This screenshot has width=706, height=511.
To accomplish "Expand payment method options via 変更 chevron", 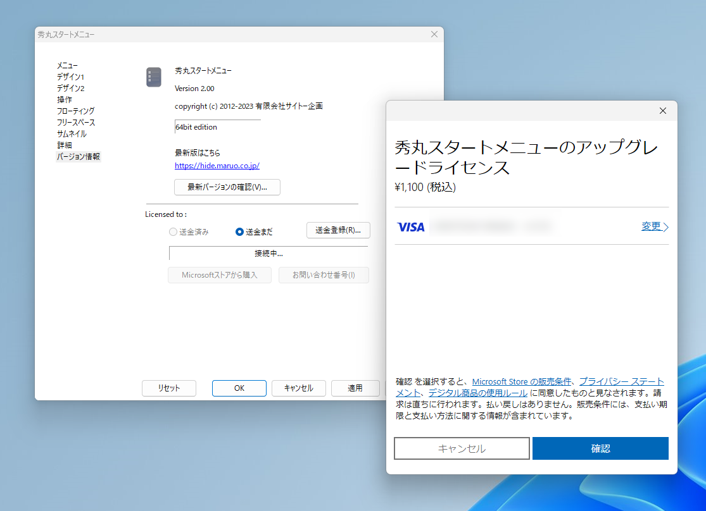I will (654, 226).
